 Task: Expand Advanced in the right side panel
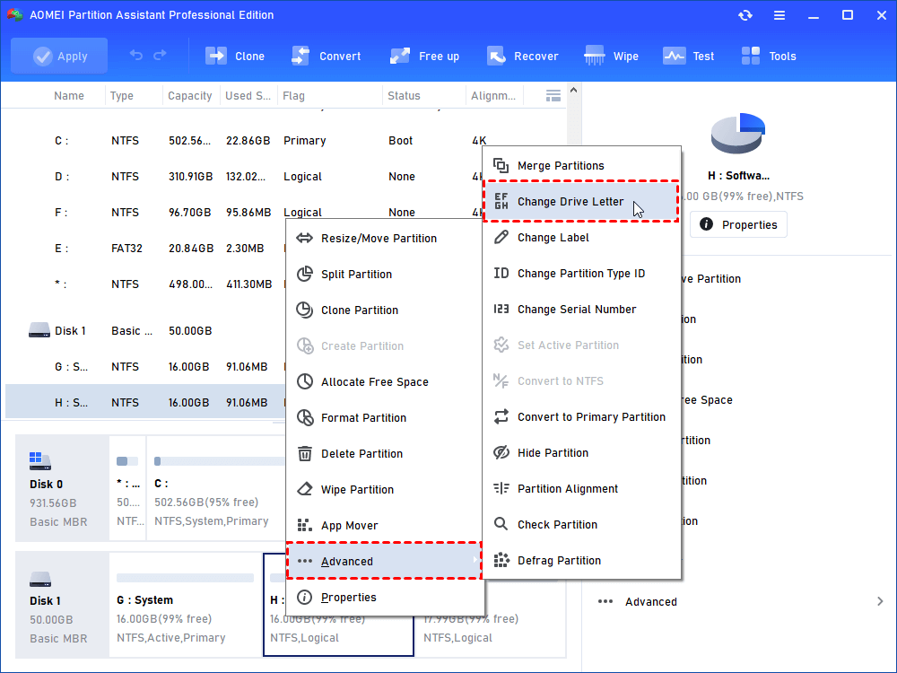[x=740, y=601]
